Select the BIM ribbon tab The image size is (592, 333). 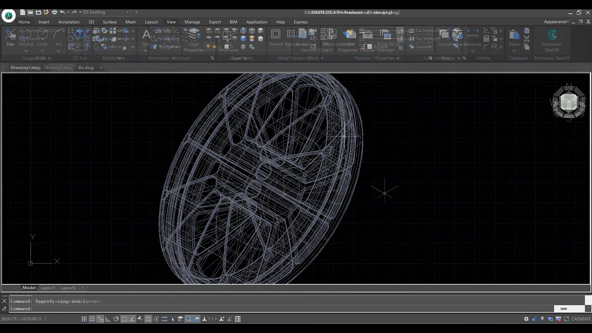[x=234, y=22]
